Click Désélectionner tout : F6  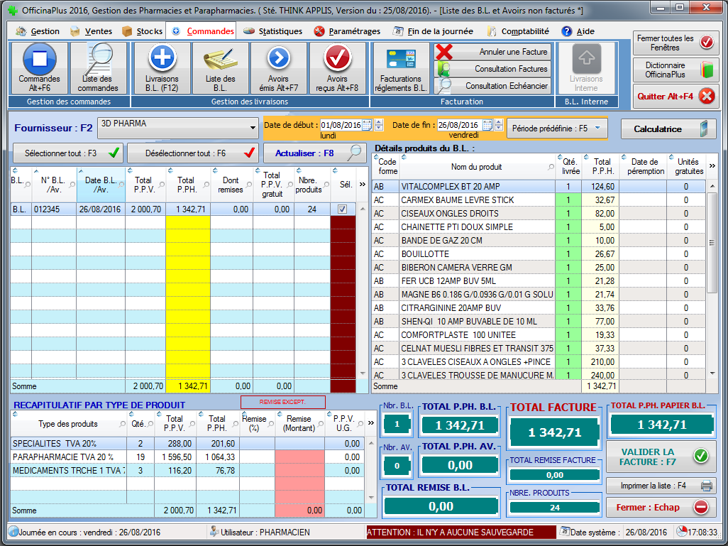[192, 153]
